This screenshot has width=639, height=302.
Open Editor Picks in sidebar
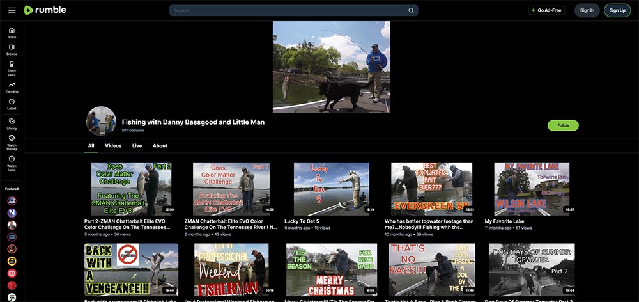coord(12,68)
